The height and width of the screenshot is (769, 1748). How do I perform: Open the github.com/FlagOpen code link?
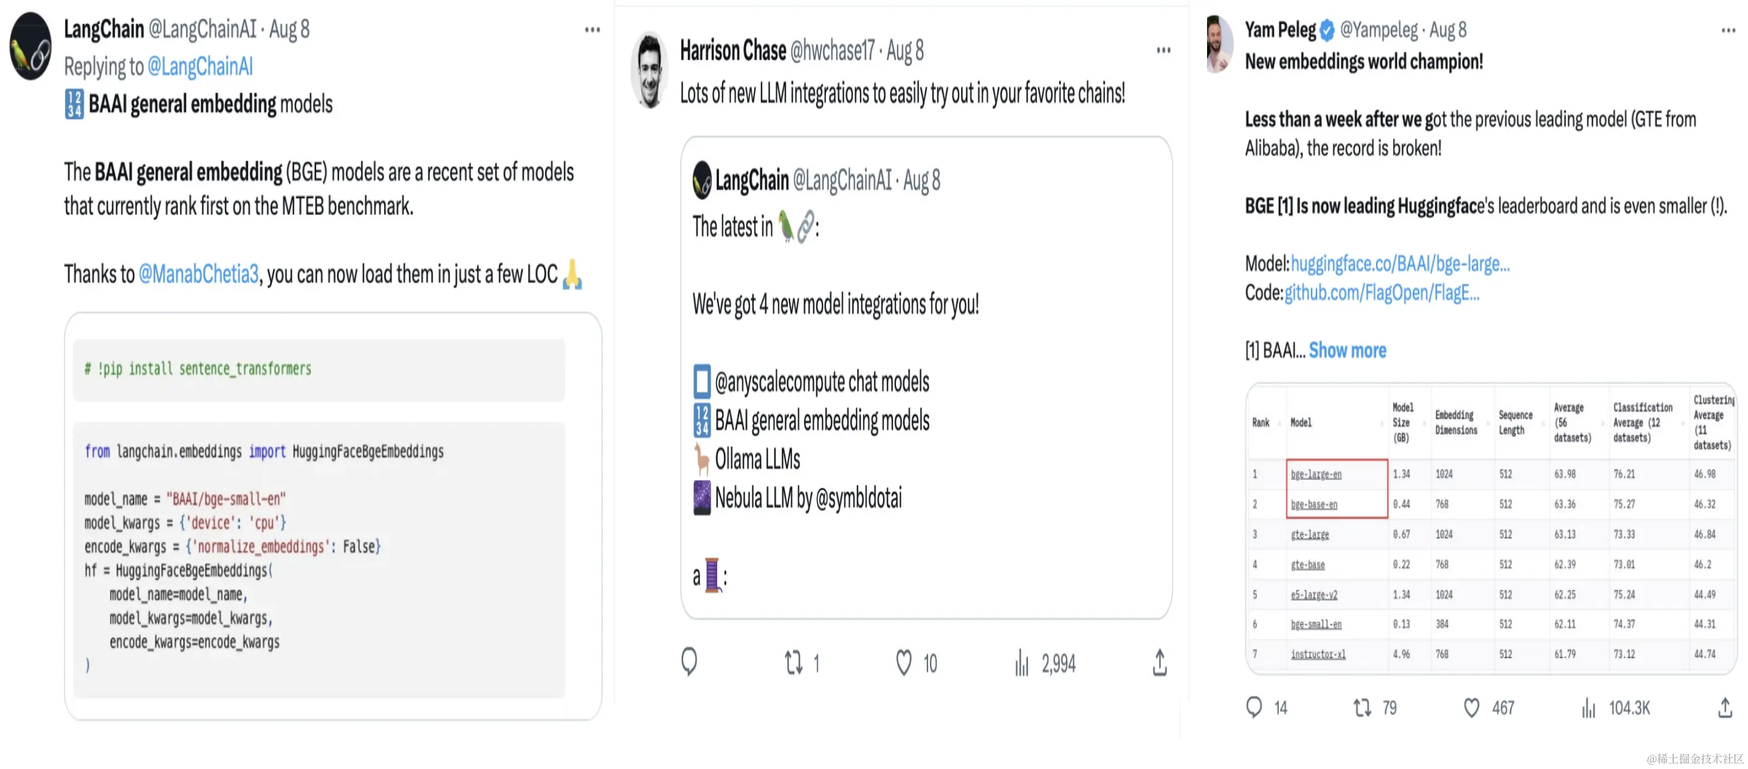point(1381,292)
